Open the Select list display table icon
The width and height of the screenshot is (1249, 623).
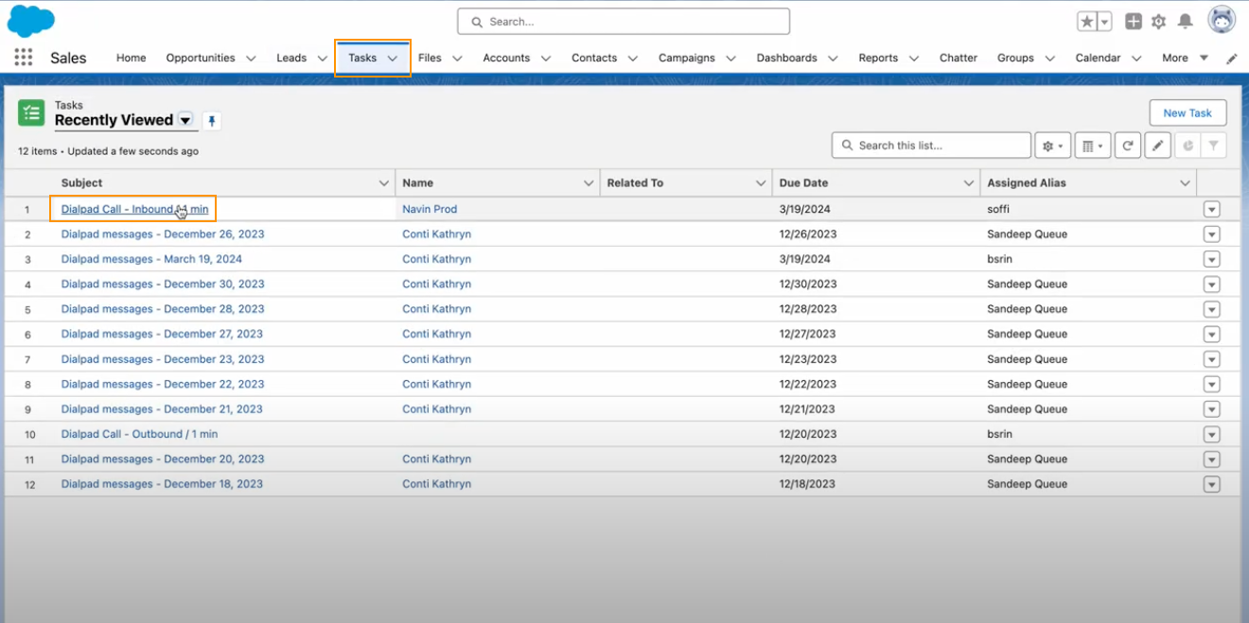click(1093, 146)
